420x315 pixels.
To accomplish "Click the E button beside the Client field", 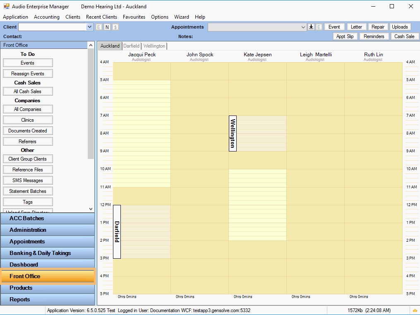I will [x=99, y=27].
